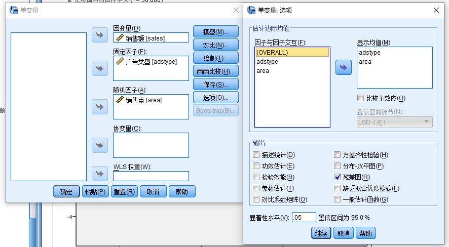449x247 pixels.
Task: Click the empty 协变量 list box
Action: [151, 145]
